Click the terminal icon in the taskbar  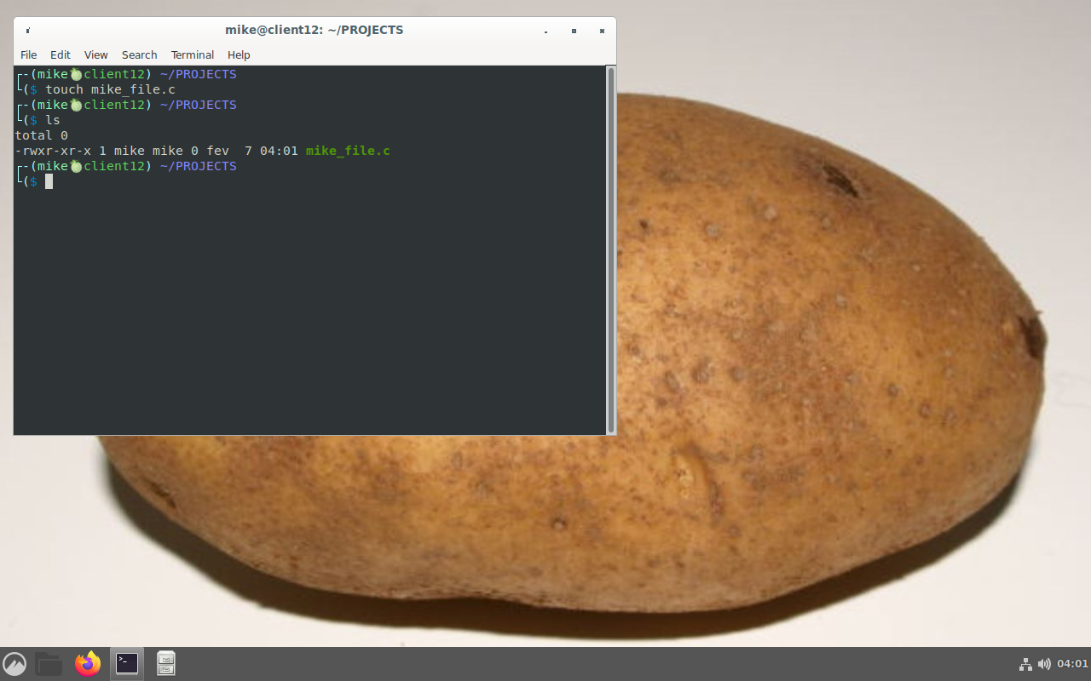(127, 663)
